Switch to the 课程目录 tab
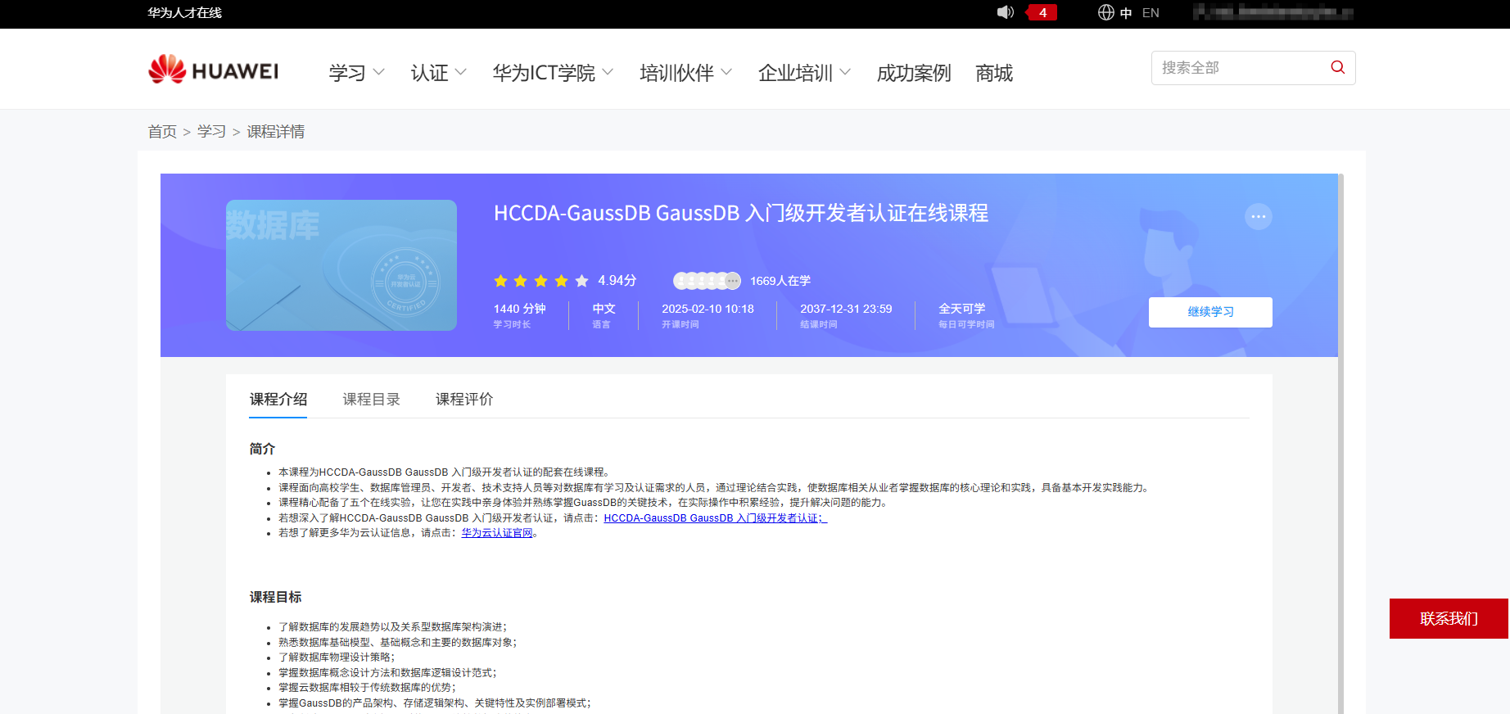The width and height of the screenshot is (1510, 714). [x=372, y=399]
